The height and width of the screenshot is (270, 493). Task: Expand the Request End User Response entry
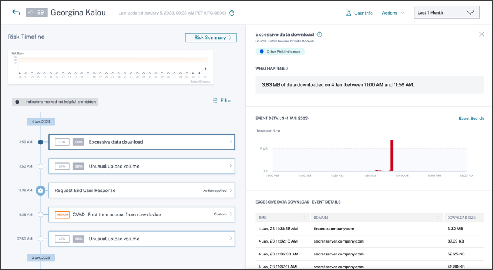230,190
